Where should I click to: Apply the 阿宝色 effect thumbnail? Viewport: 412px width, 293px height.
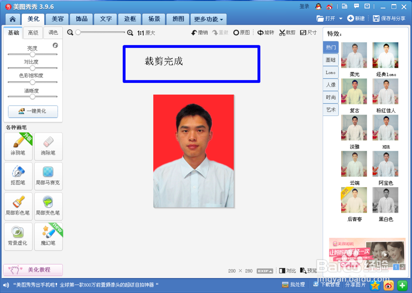pyautogui.click(x=385, y=164)
